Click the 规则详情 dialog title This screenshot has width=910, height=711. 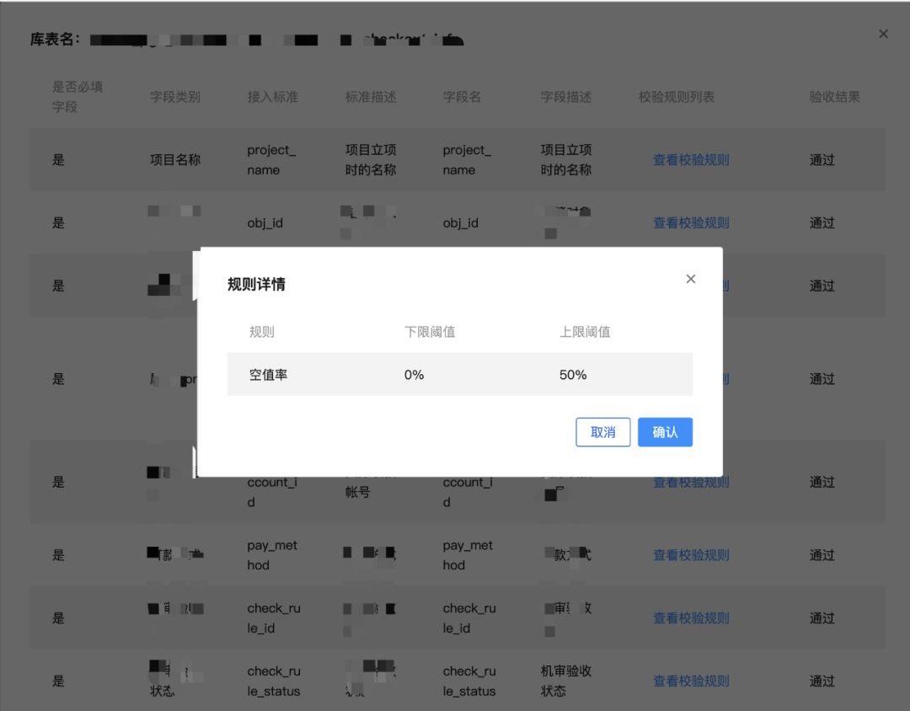pyautogui.click(x=256, y=285)
